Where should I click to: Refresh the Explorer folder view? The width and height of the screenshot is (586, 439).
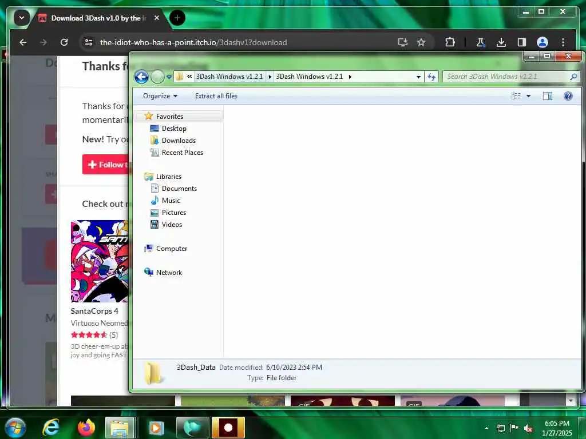click(431, 77)
